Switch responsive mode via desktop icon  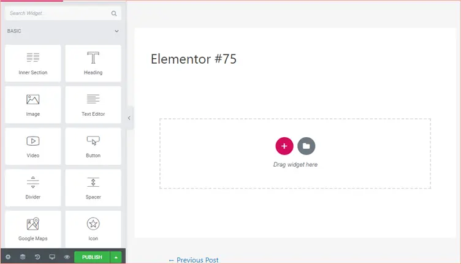52,257
